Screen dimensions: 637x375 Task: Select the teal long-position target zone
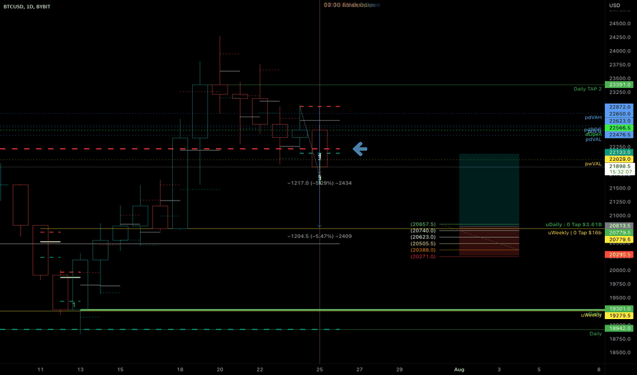tap(489, 189)
